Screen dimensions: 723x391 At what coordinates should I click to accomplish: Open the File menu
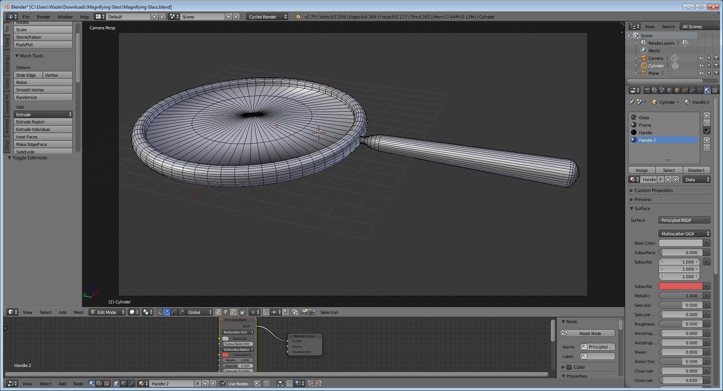point(26,17)
